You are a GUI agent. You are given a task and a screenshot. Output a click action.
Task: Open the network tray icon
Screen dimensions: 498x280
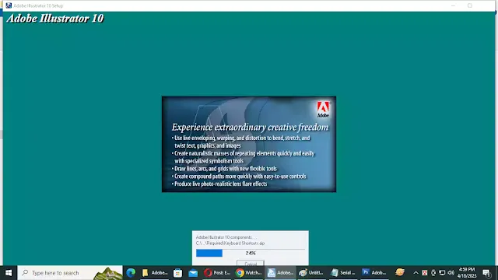[x=442, y=273]
